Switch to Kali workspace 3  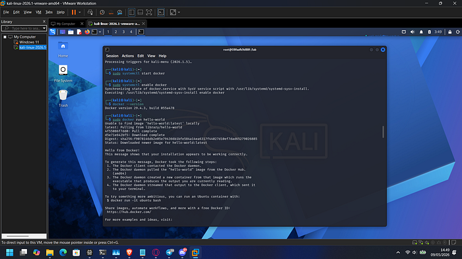[x=123, y=32]
